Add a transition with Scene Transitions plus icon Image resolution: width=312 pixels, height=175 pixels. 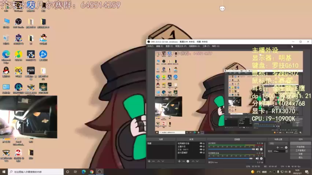(x=278, y=147)
